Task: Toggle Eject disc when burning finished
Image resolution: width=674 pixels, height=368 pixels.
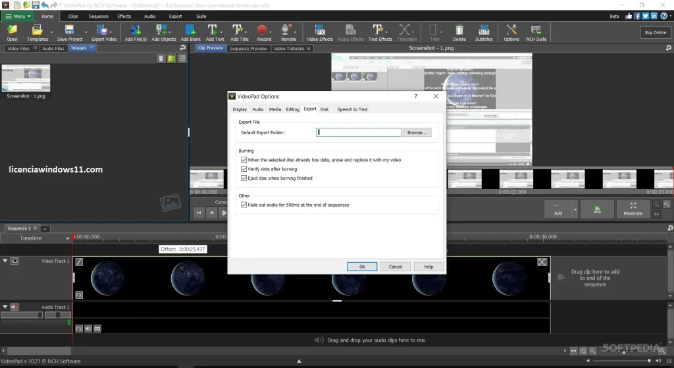Action: tap(244, 178)
